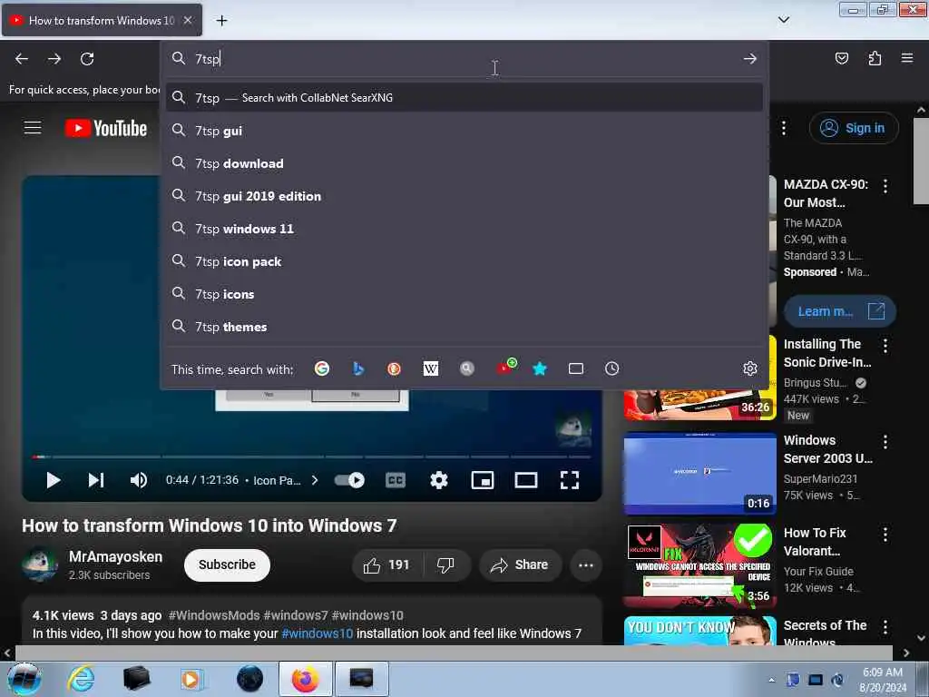Search in History using the clock icon
929x697 pixels.
612,368
